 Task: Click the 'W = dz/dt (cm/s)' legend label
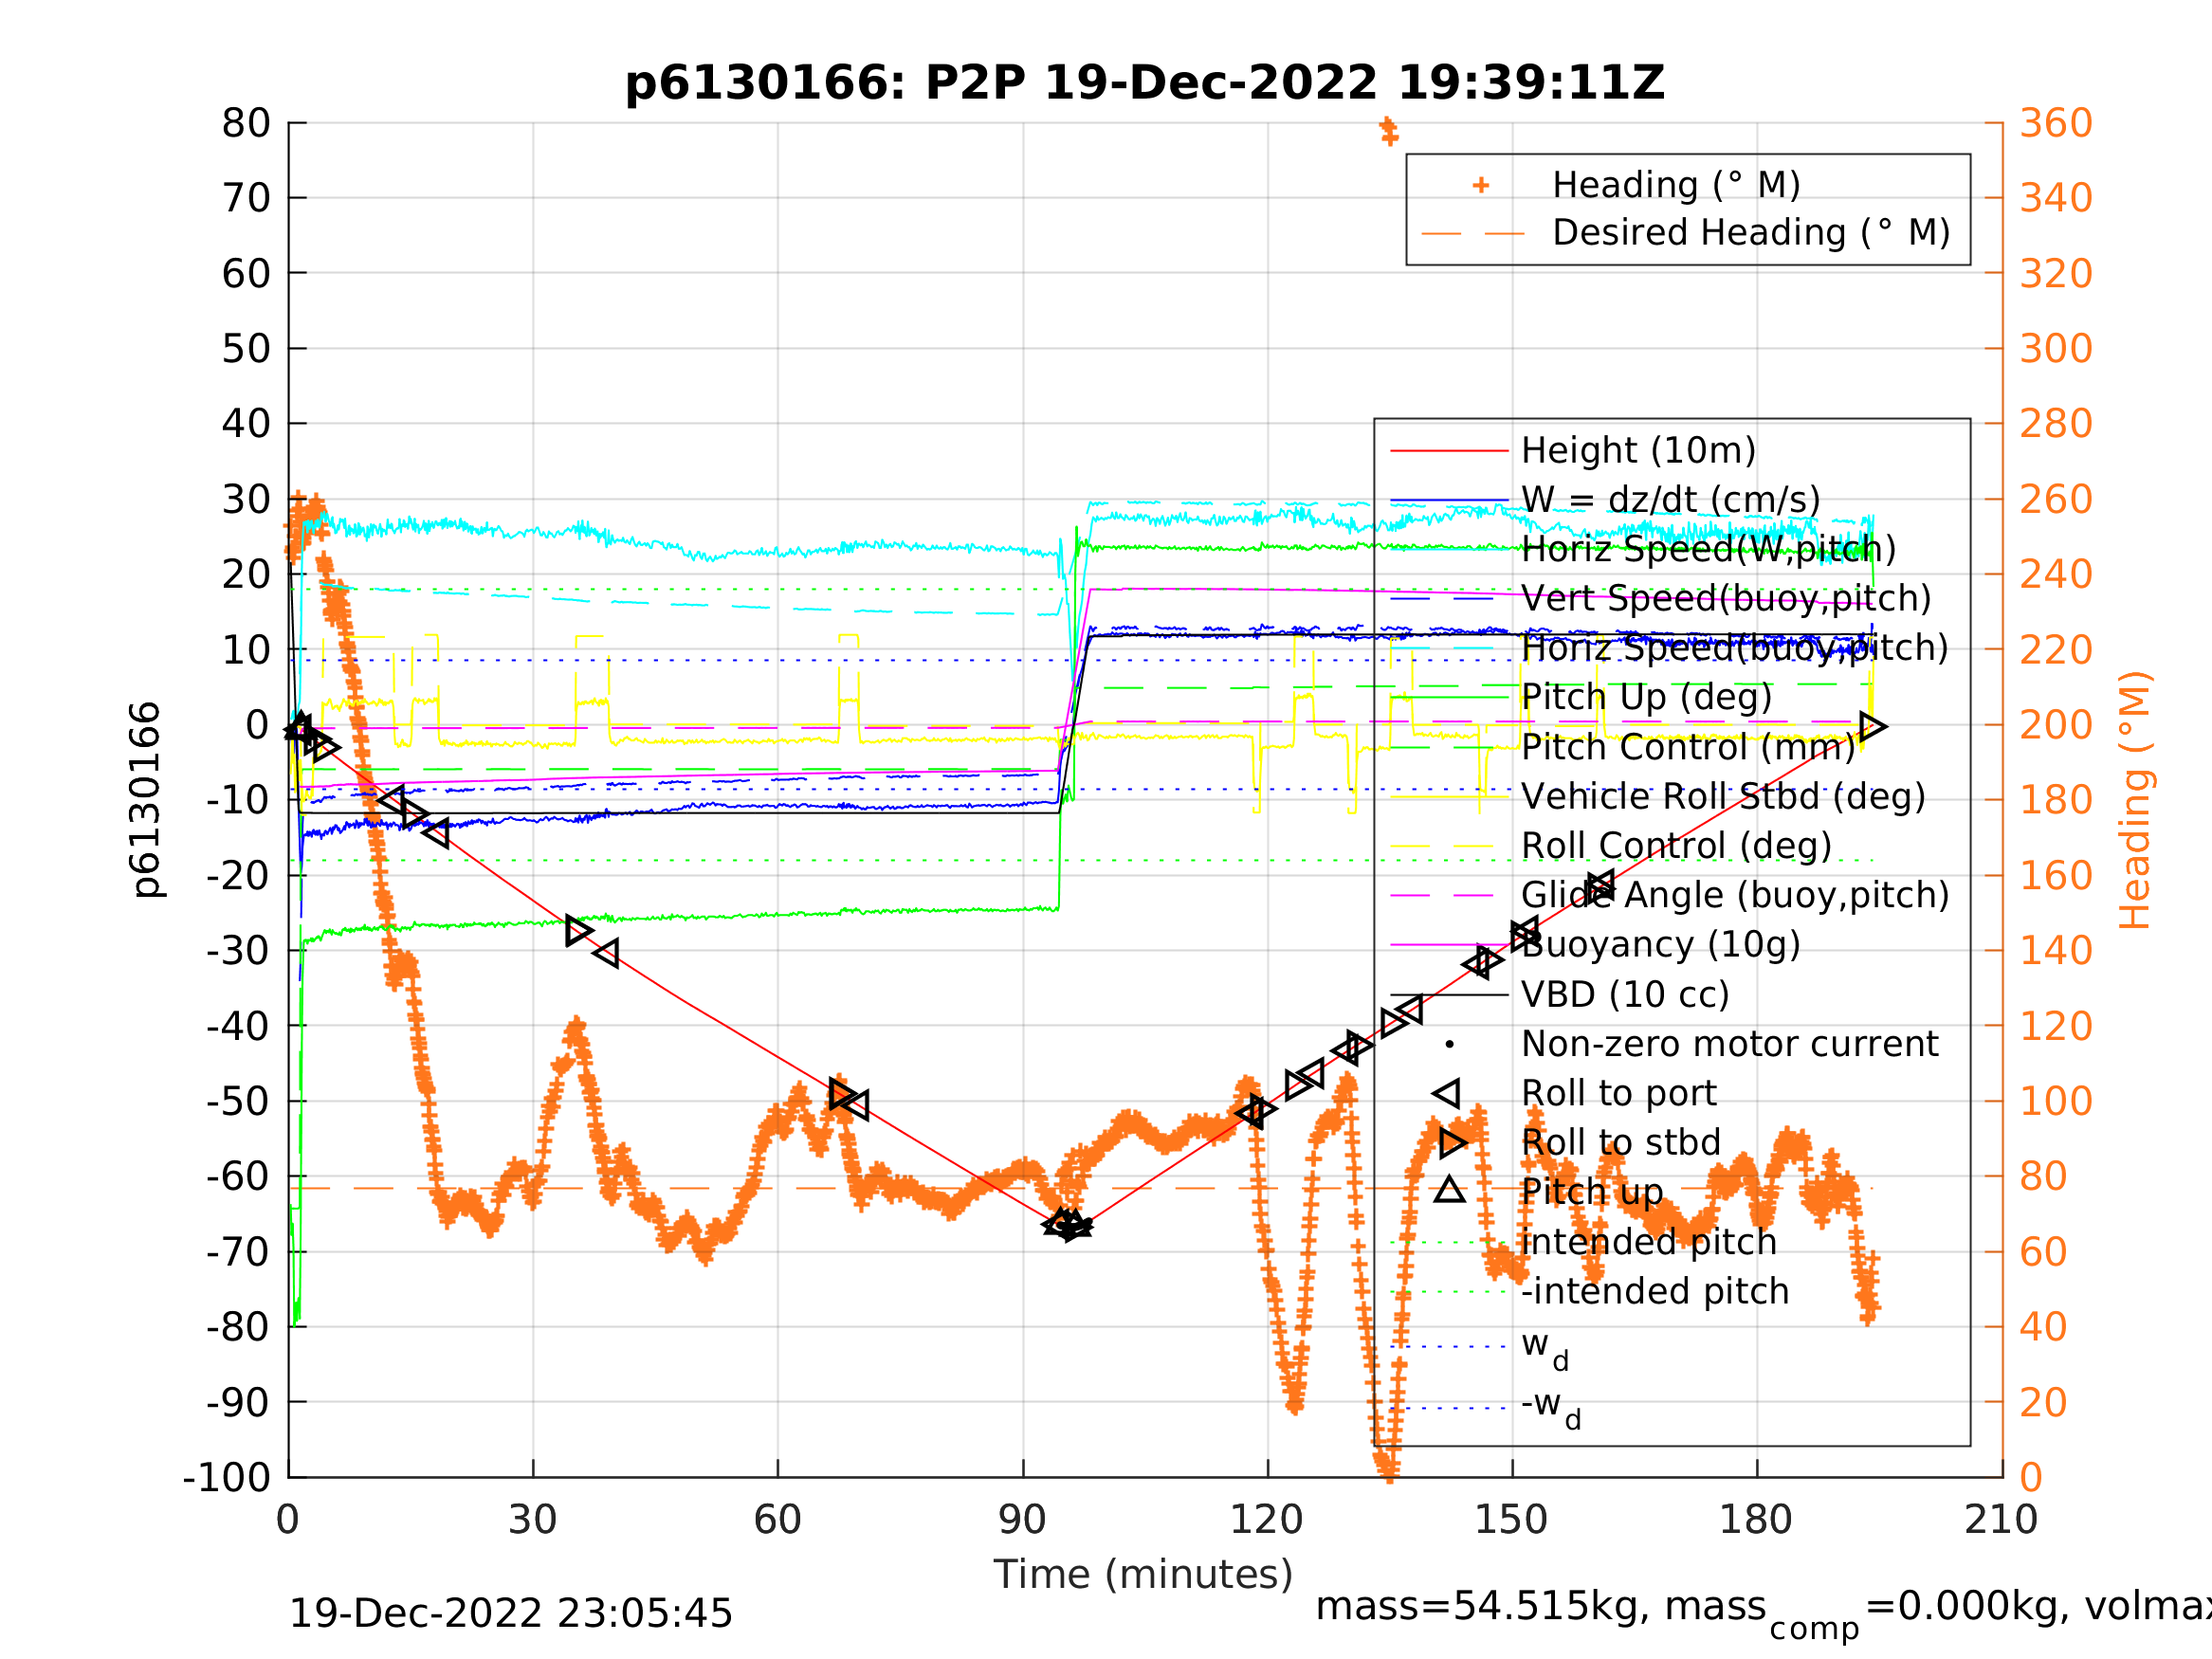point(1670,500)
